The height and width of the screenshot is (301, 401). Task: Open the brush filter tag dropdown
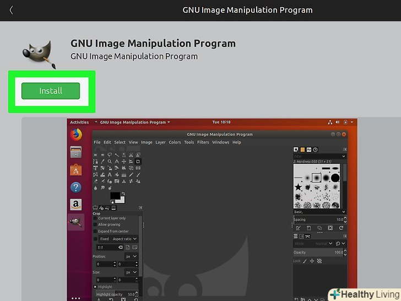pos(344,157)
